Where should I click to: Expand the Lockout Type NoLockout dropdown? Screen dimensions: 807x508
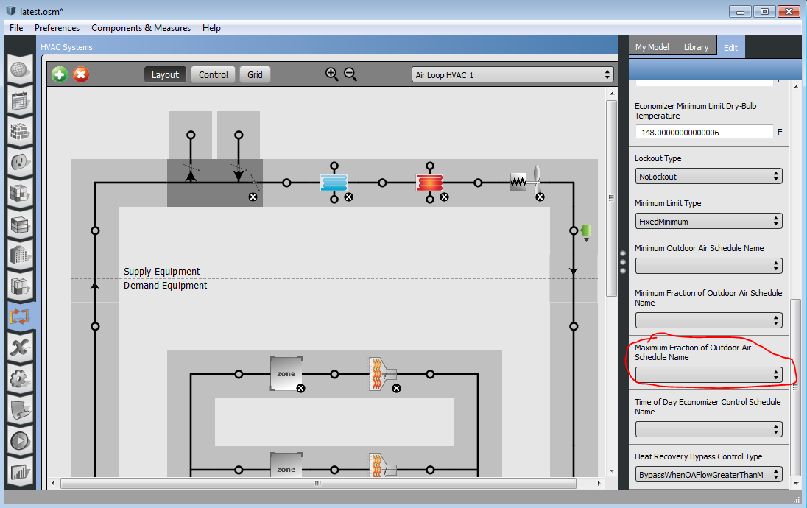tap(708, 177)
